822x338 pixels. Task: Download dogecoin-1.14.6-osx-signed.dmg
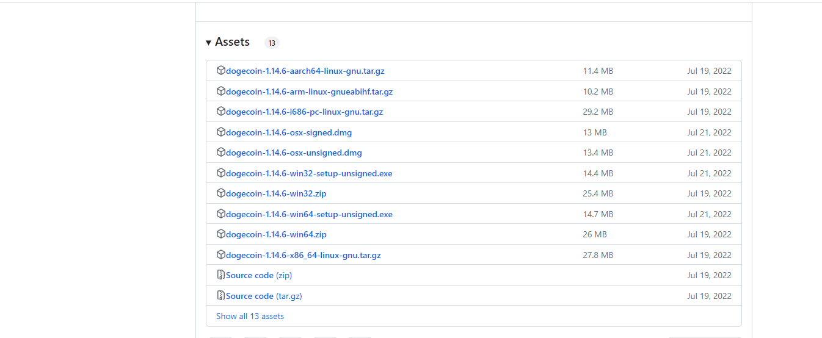[289, 132]
